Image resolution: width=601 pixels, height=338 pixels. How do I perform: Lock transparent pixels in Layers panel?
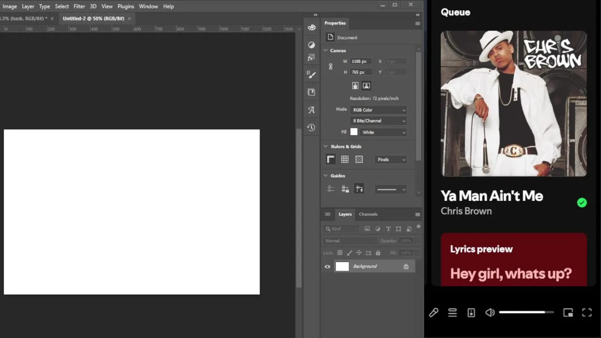tap(340, 253)
